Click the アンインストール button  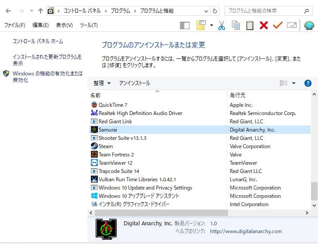(135, 83)
